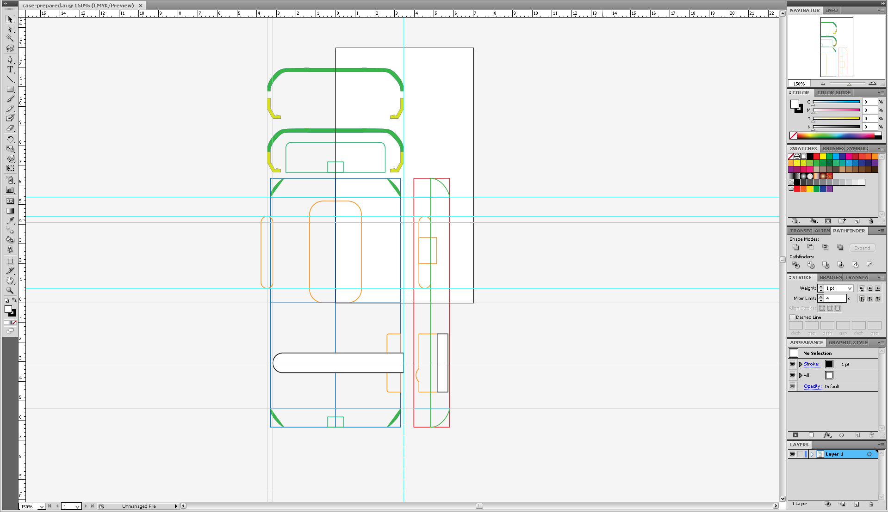Collapse the Stroke panel
Screen dimensions: 888x512
[790, 277]
